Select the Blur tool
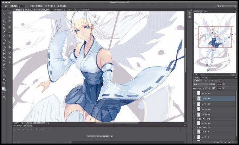The width and height of the screenshot is (239, 145). 4,58
